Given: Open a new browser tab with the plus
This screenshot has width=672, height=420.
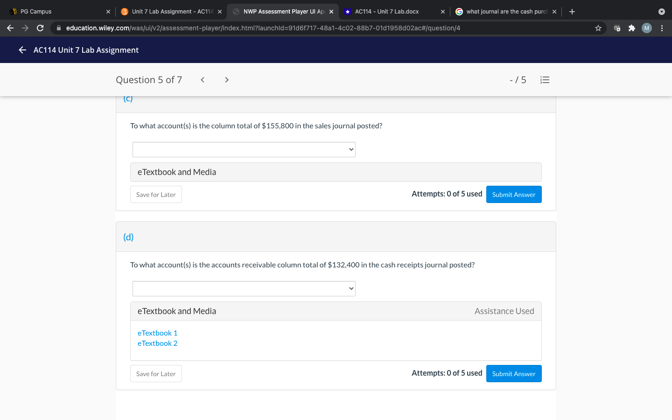Looking at the screenshot, I should tap(572, 11).
